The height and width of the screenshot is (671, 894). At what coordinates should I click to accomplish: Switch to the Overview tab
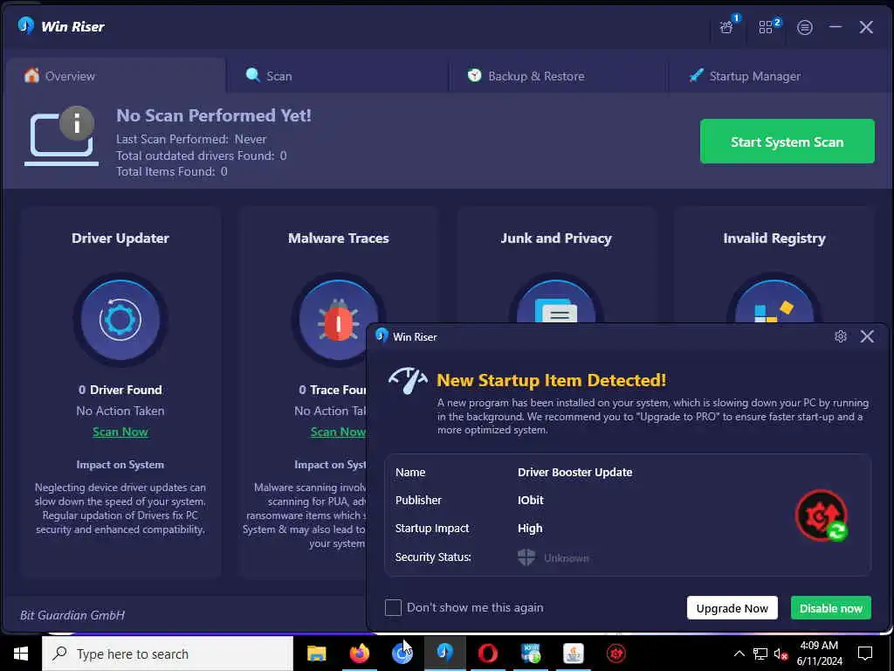click(114, 76)
